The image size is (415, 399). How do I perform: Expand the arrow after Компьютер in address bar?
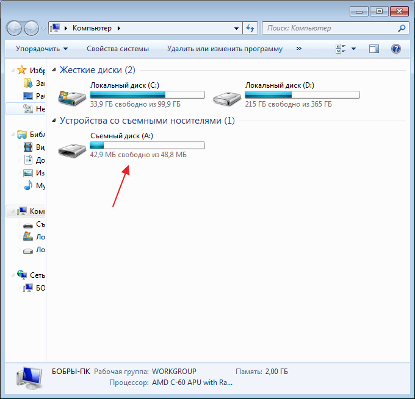coord(119,28)
